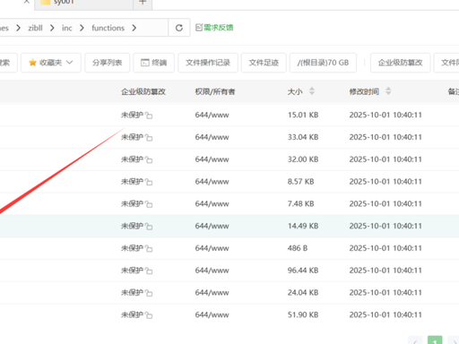Sort the list by 修改时间 column

click(x=388, y=91)
